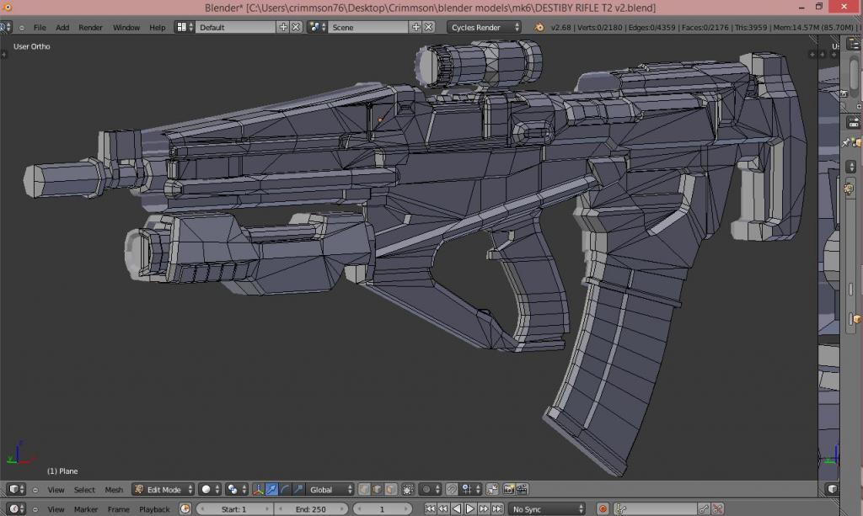Open the Edit Mode dropdown
Screen dimensions: 863x516
[x=163, y=489]
